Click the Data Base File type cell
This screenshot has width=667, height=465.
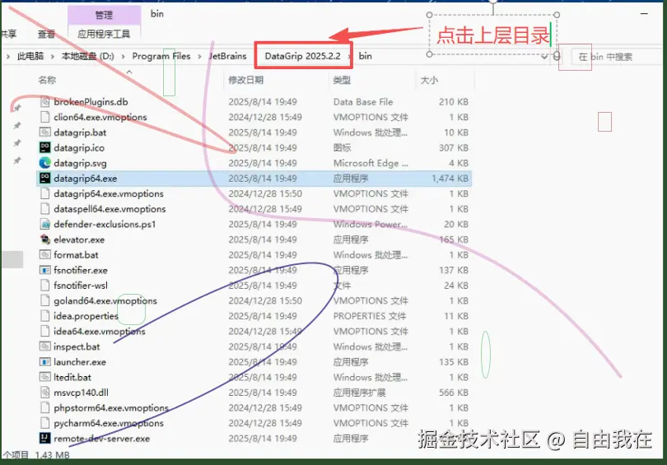[363, 101]
